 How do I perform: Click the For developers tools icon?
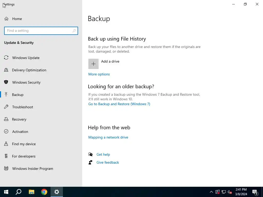6,156
